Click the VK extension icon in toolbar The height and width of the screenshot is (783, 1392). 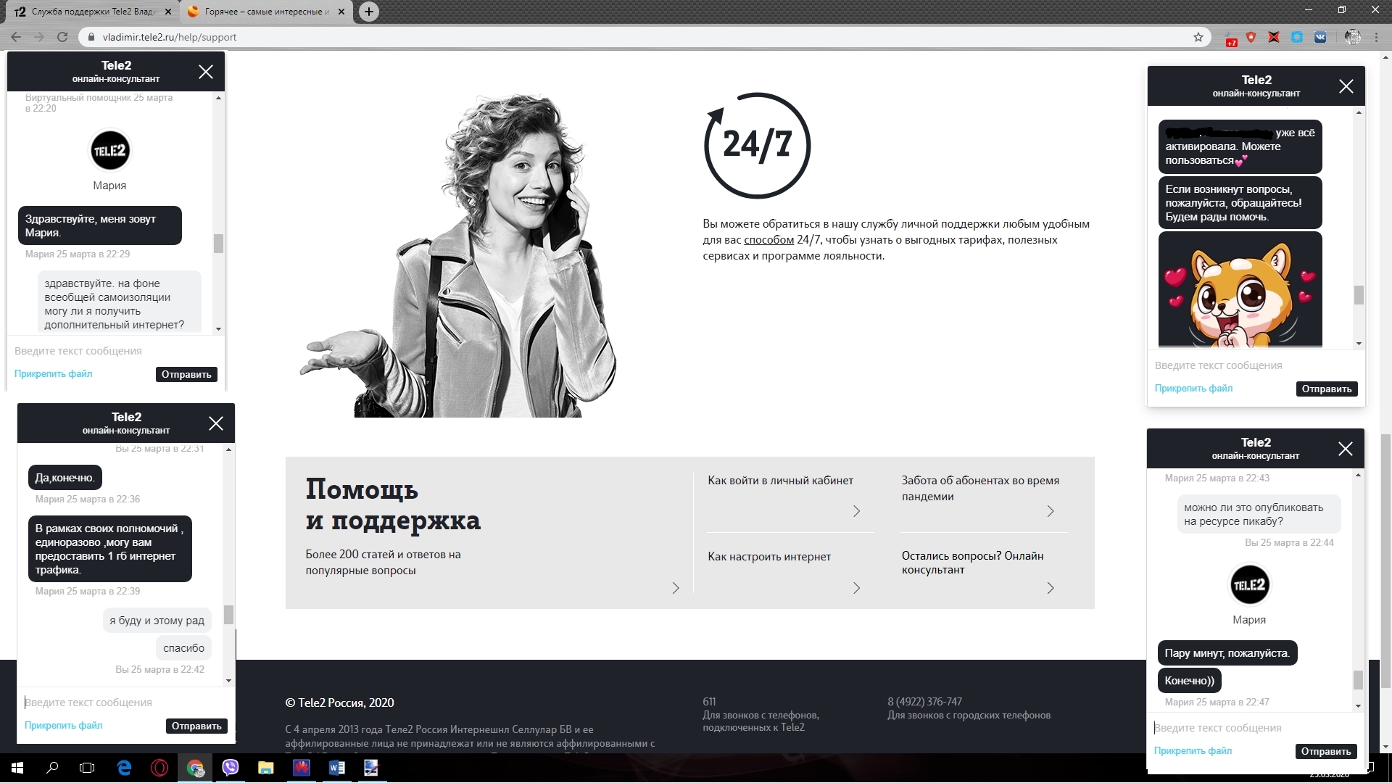pos(1320,37)
